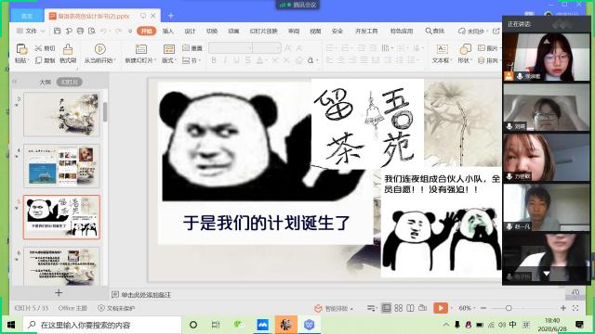The width and height of the screenshot is (595, 334).
Task: Click the Redo arrow icon
Action: (x=118, y=31)
